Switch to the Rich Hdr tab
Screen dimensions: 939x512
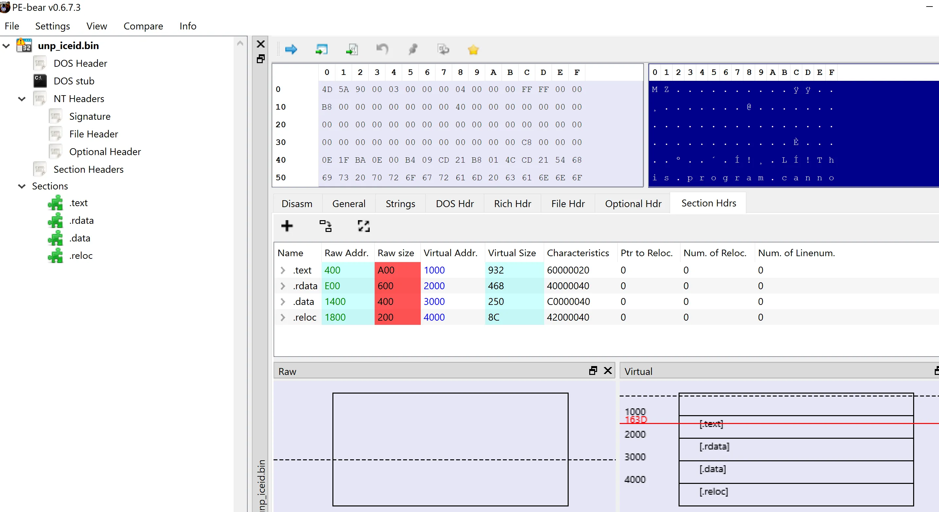tap(512, 204)
